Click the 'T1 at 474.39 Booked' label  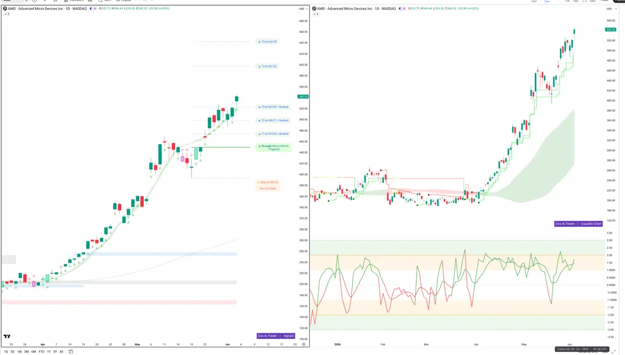click(x=273, y=134)
